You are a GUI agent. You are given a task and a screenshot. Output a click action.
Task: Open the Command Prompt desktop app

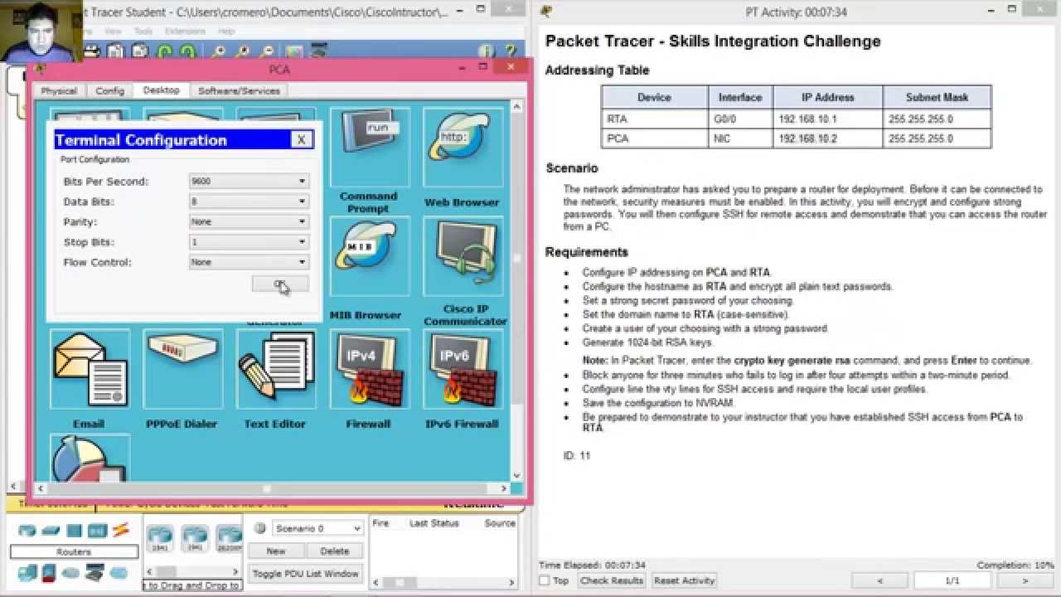(x=369, y=148)
